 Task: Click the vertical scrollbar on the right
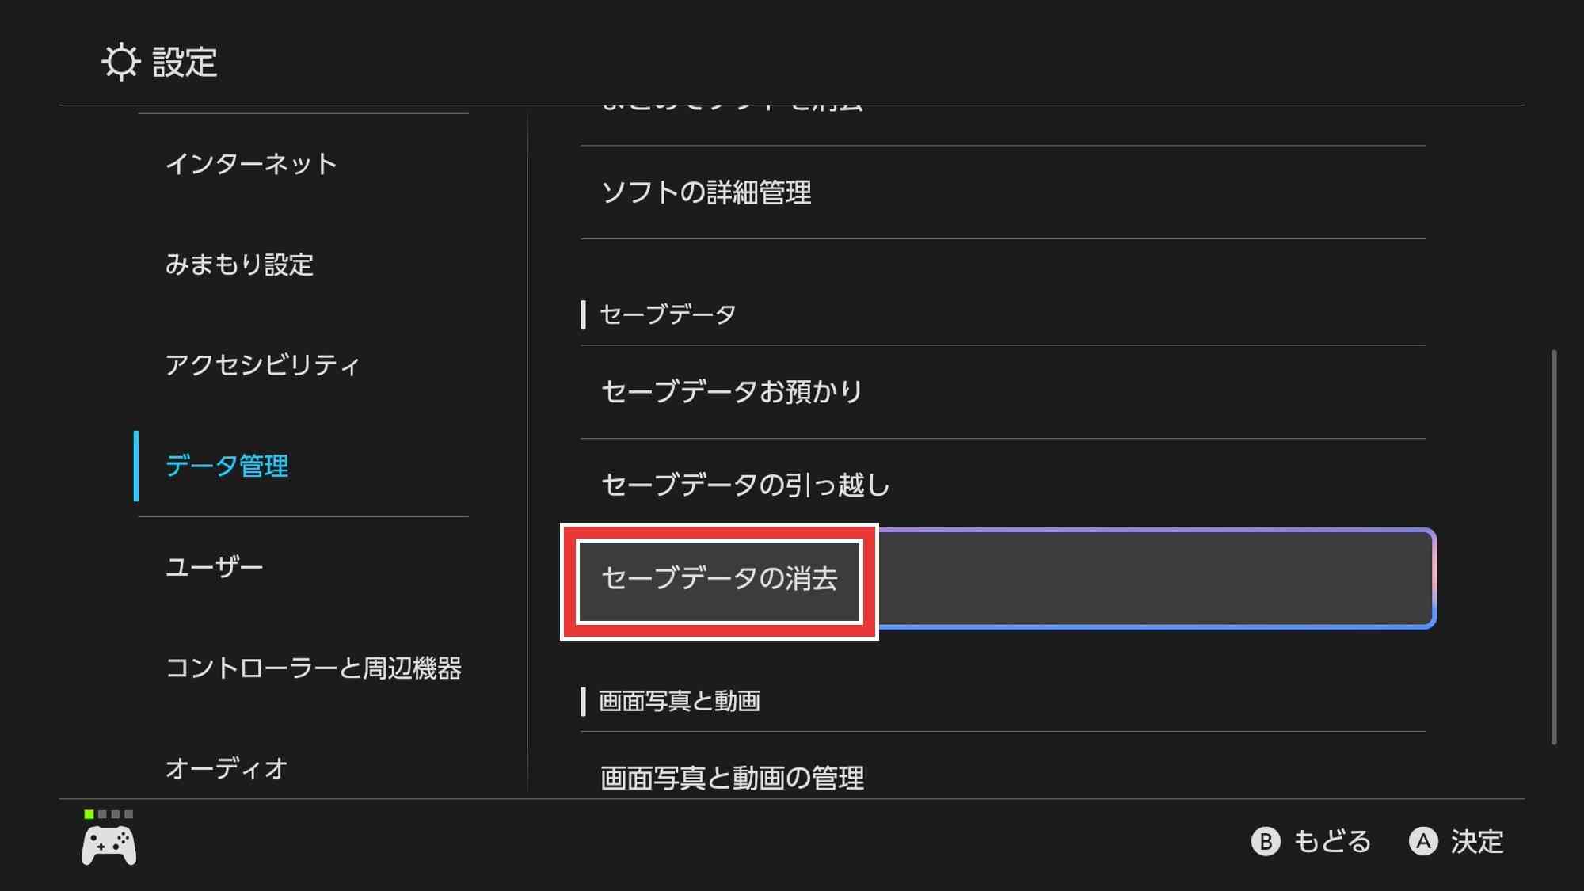[x=1554, y=546]
